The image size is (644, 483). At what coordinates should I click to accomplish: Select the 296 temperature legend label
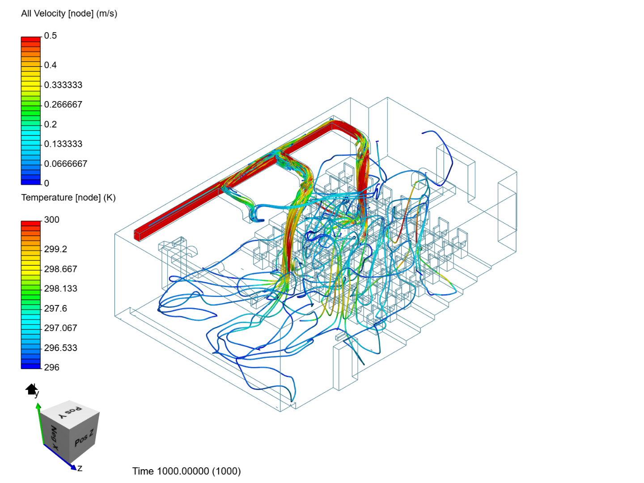click(x=52, y=368)
